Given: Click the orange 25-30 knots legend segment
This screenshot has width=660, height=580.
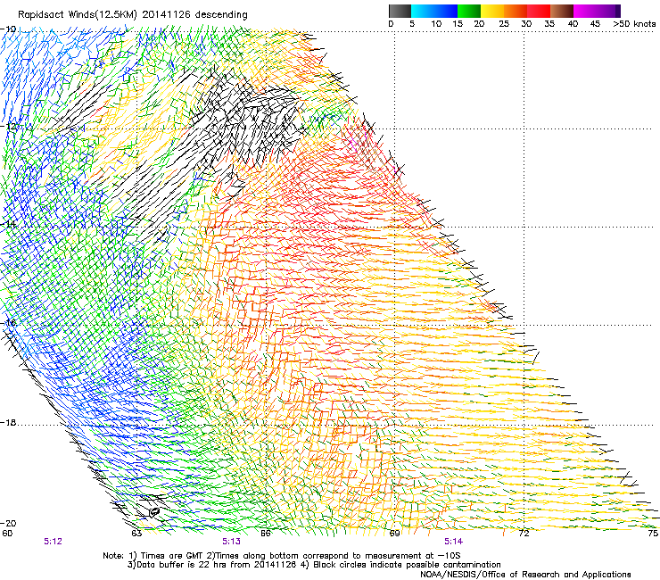Looking at the screenshot, I should (x=516, y=11).
